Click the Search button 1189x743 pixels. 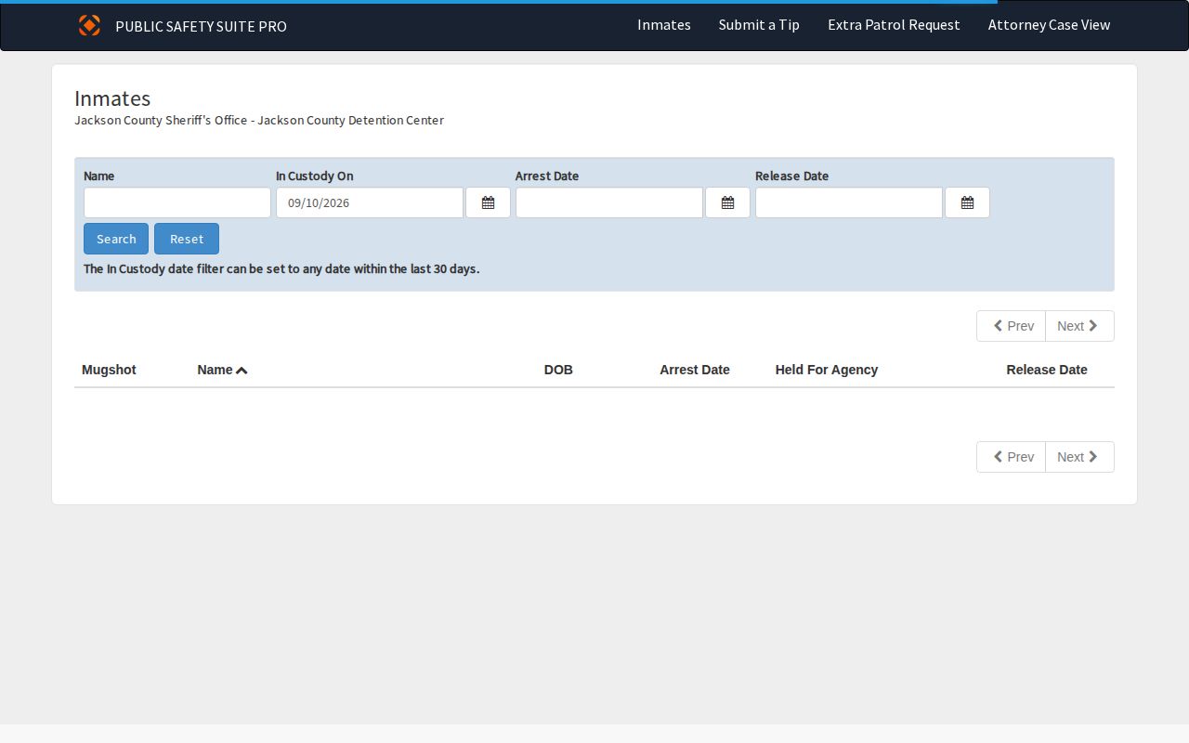click(x=116, y=239)
